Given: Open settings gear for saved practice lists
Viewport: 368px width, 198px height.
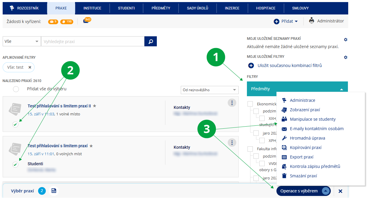Looking at the screenshot, I should (346, 40).
